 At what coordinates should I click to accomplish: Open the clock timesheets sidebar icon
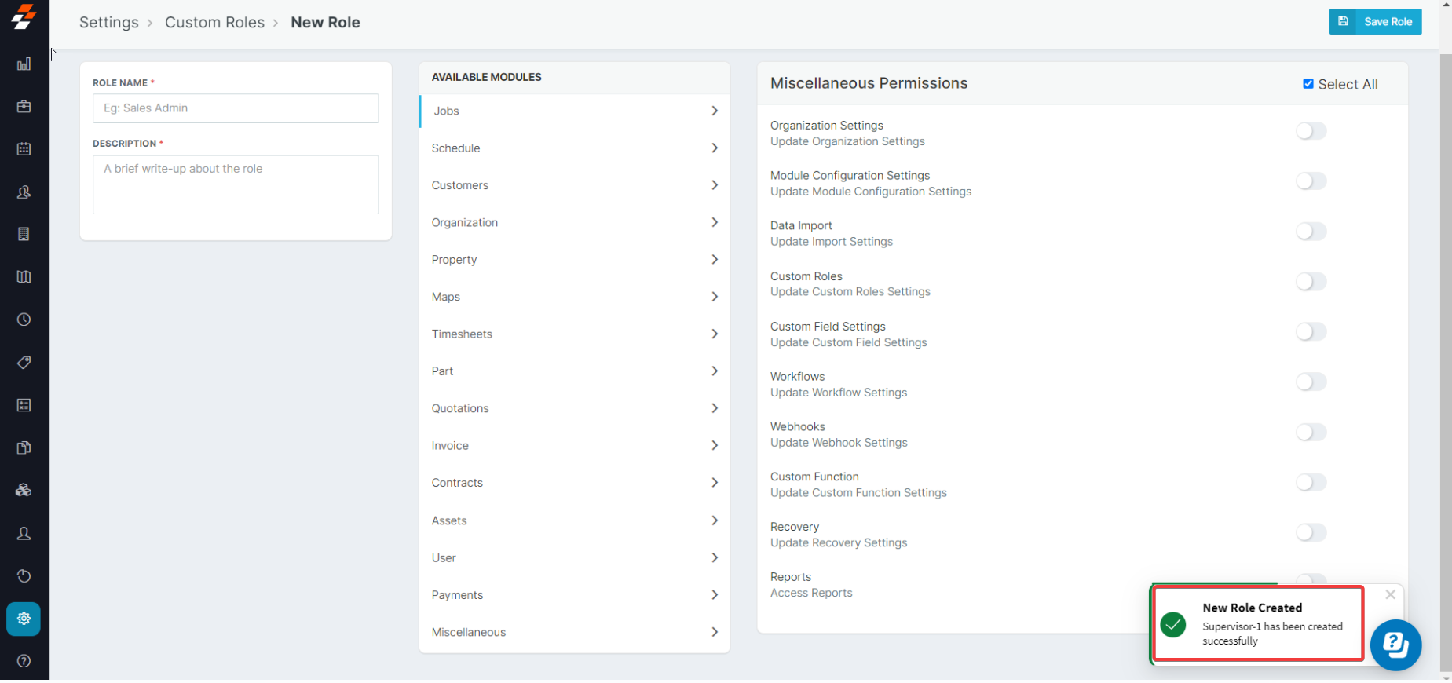(24, 320)
